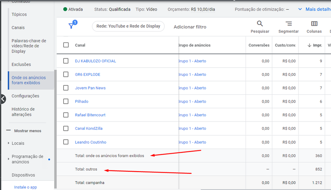Check the Jovem Pan News row

coord(66,88)
